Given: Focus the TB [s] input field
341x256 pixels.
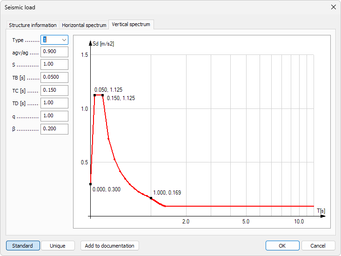Looking at the screenshot, I should pyautogui.click(x=54, y=77).
